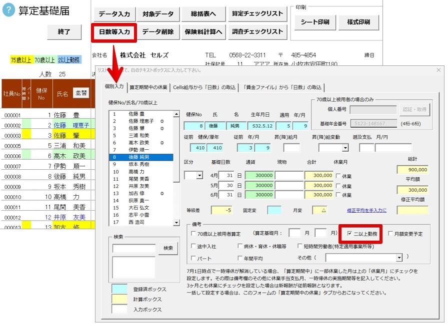Click the データ削除 button
Screen dimensions: 448x326
pyautogui.click(x=158, y=31)
